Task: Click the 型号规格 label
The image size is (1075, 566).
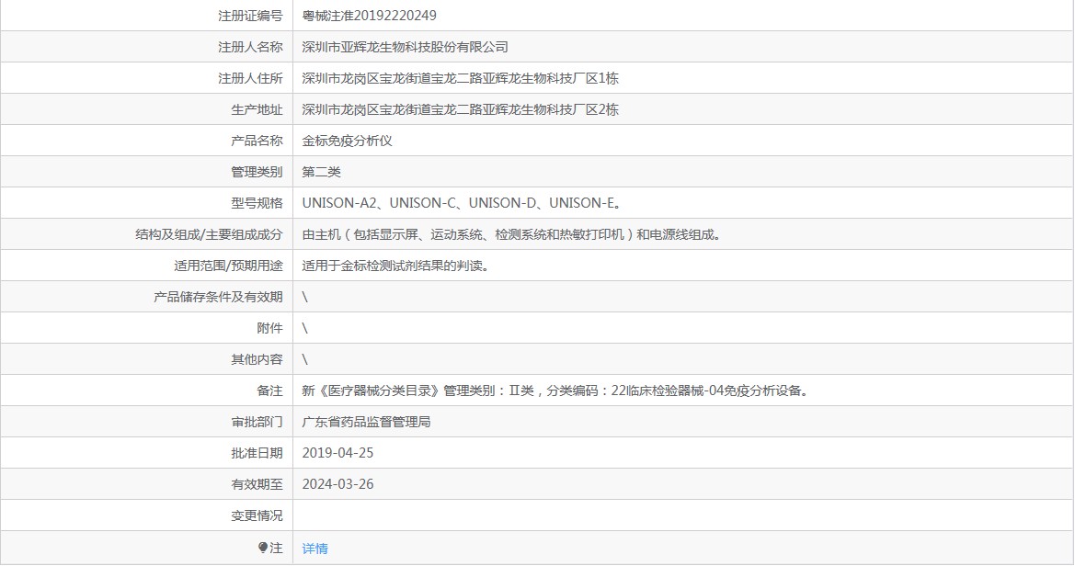Action: tap(257, 203)
